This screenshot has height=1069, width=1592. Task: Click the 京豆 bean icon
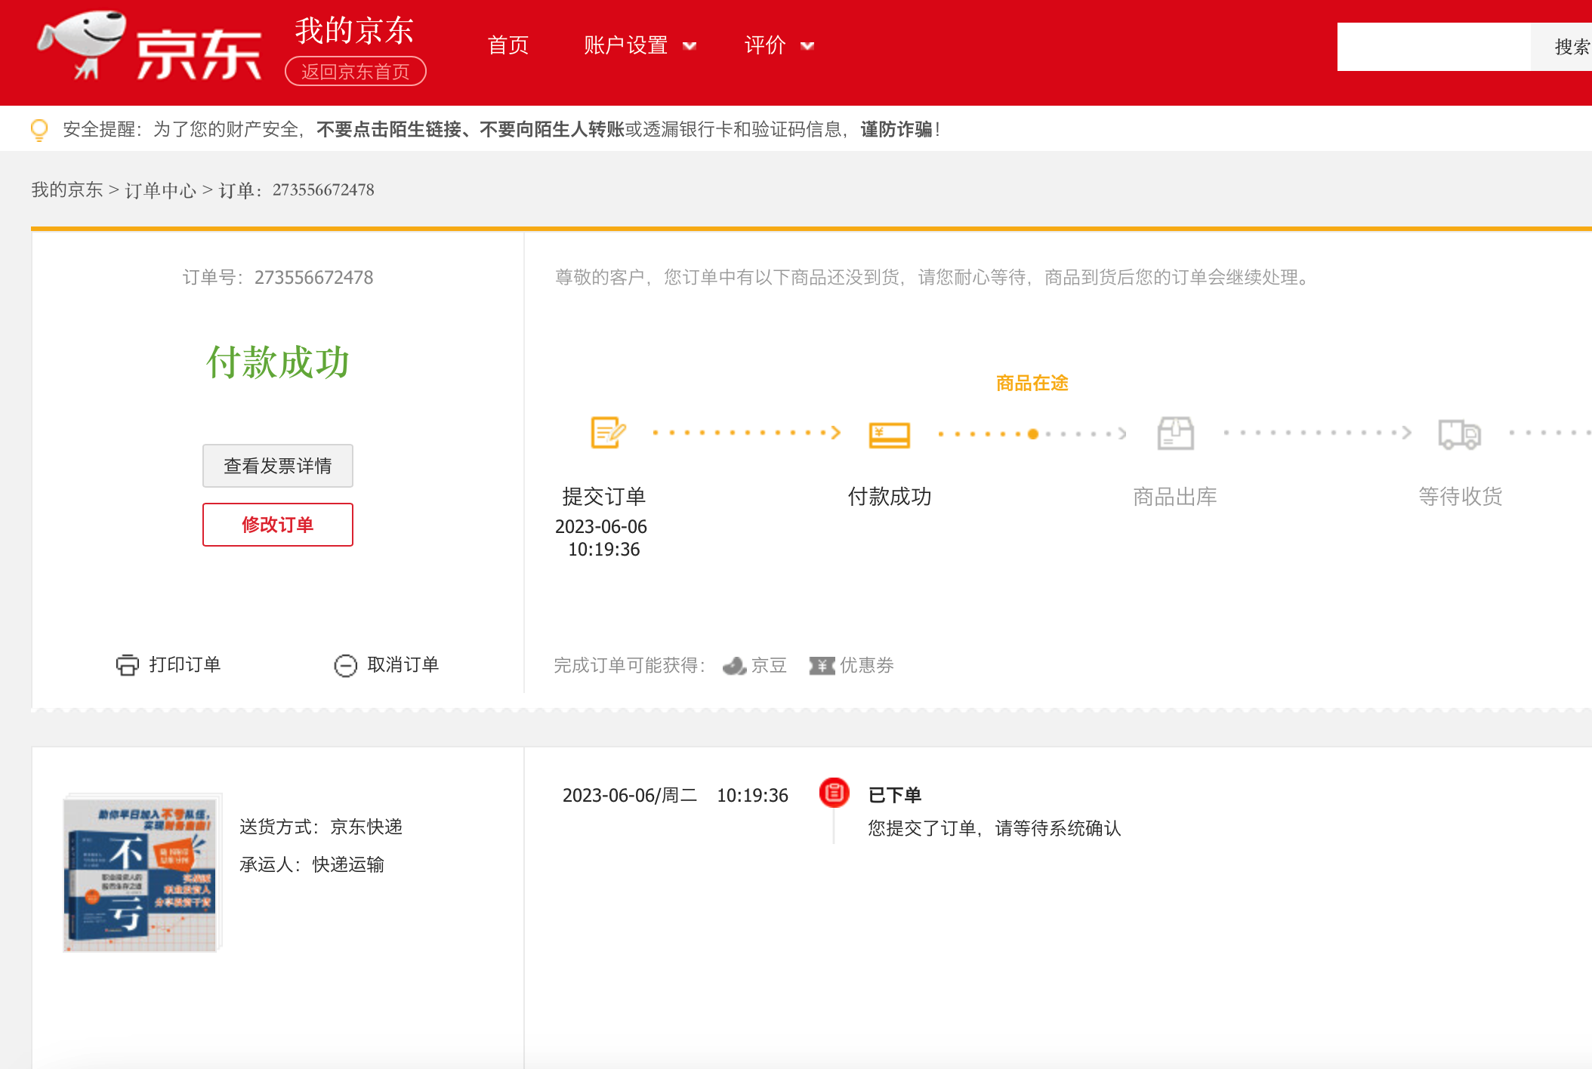point(733,666)
